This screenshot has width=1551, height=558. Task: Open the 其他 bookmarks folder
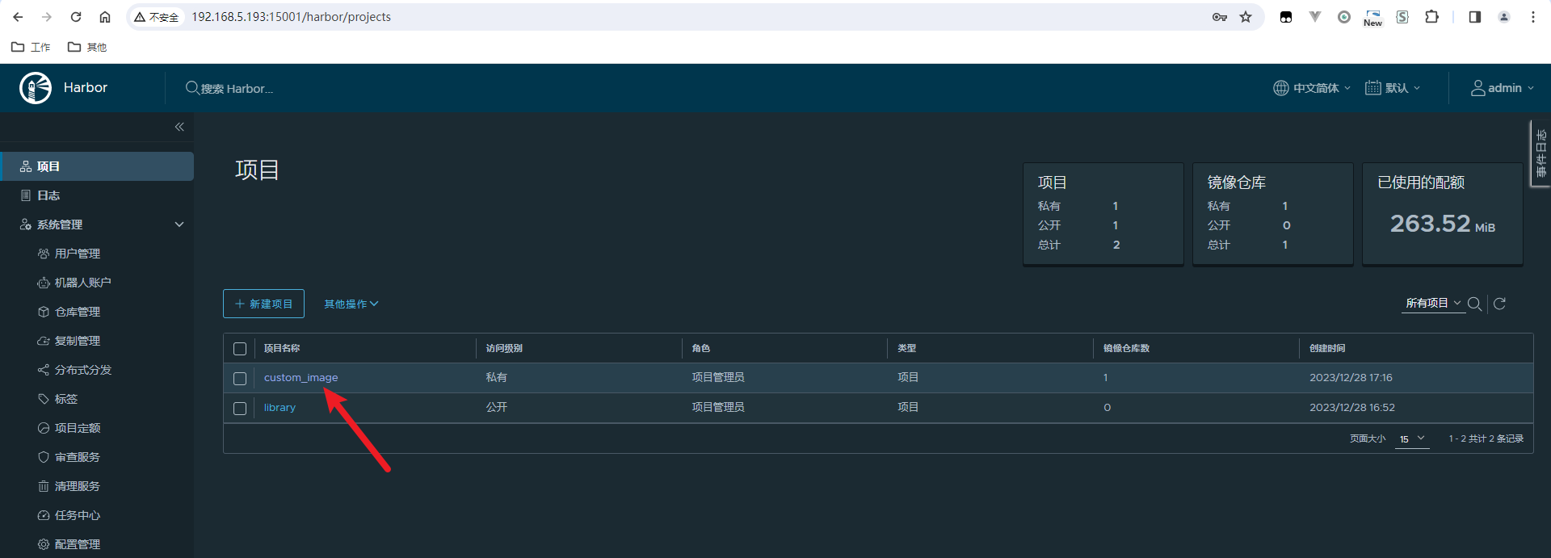(x=87, y=47)
